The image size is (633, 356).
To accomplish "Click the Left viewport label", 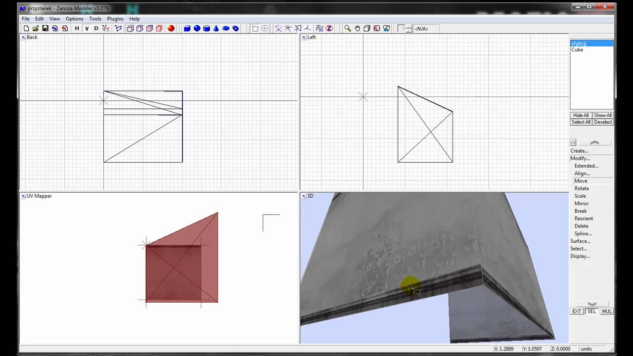I will 312,37.
